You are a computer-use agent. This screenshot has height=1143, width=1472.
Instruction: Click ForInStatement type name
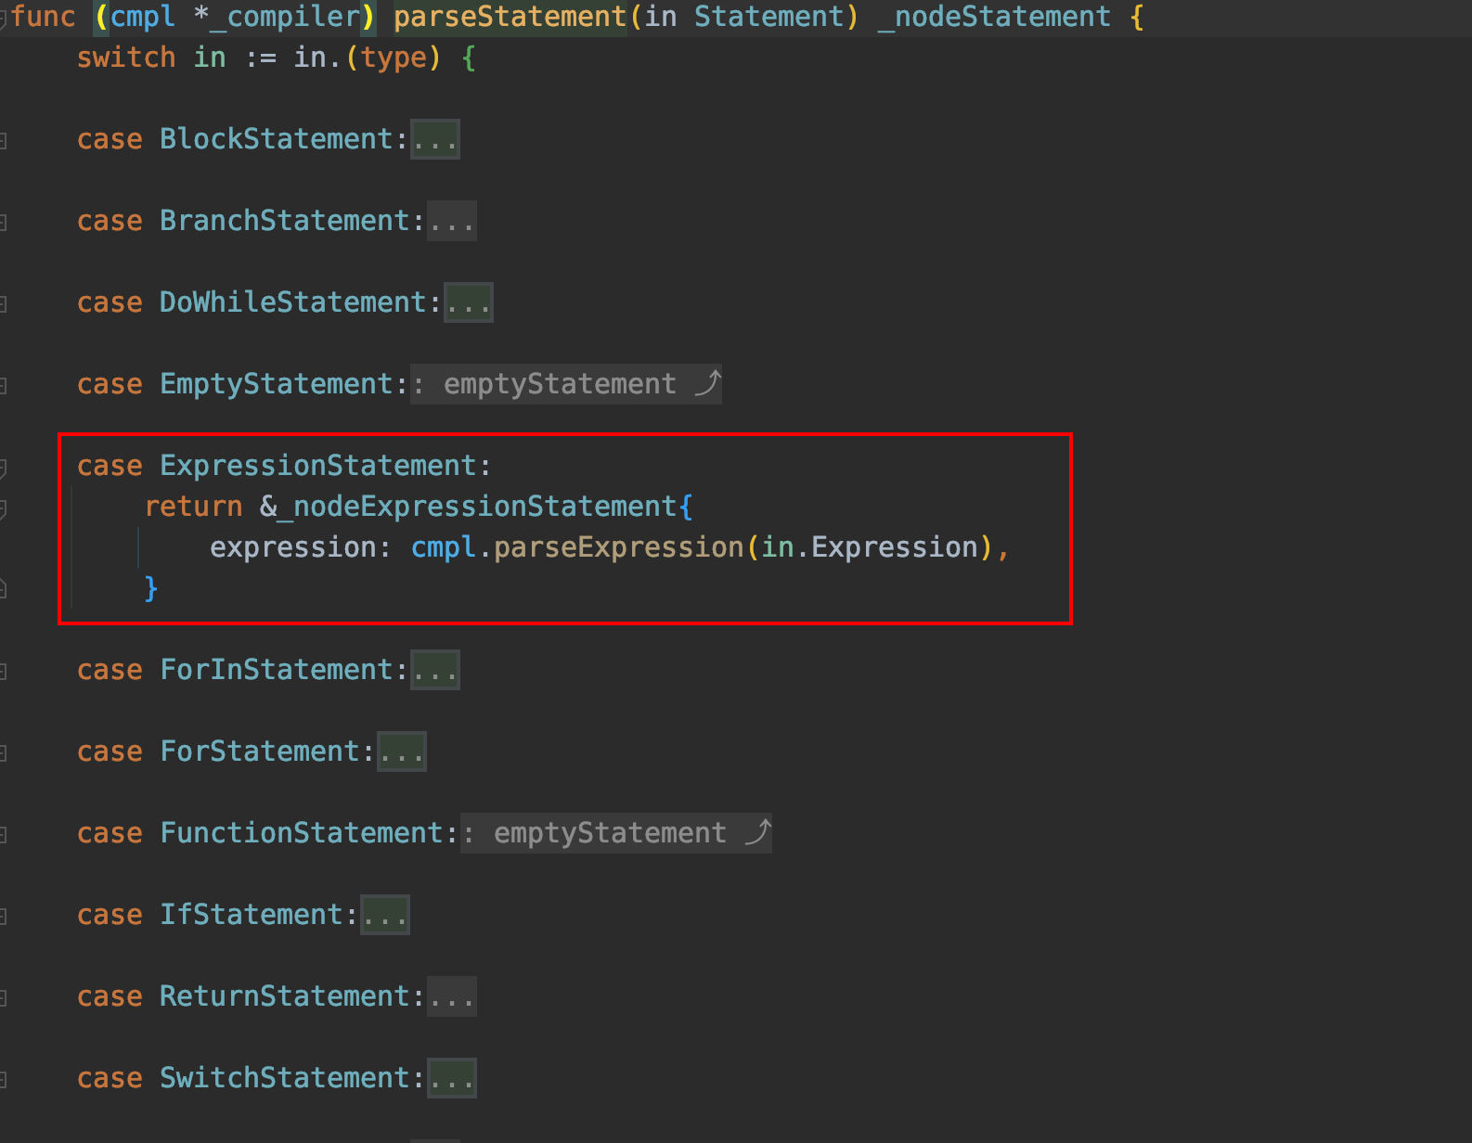coord(277,670)
